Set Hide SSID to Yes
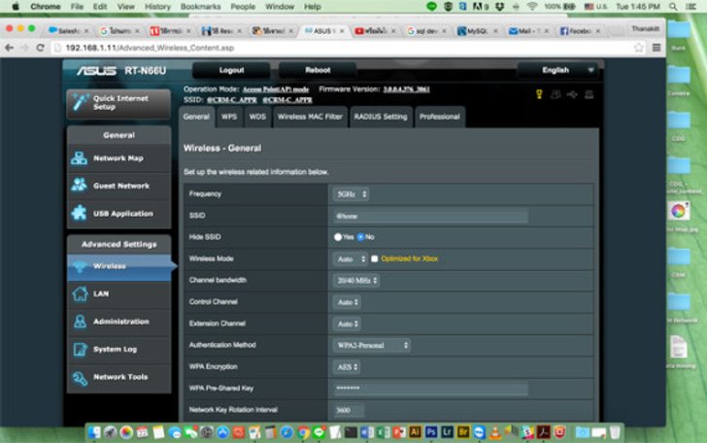The height and width of the screenshot is (443, 707). (x=338, y=237)
